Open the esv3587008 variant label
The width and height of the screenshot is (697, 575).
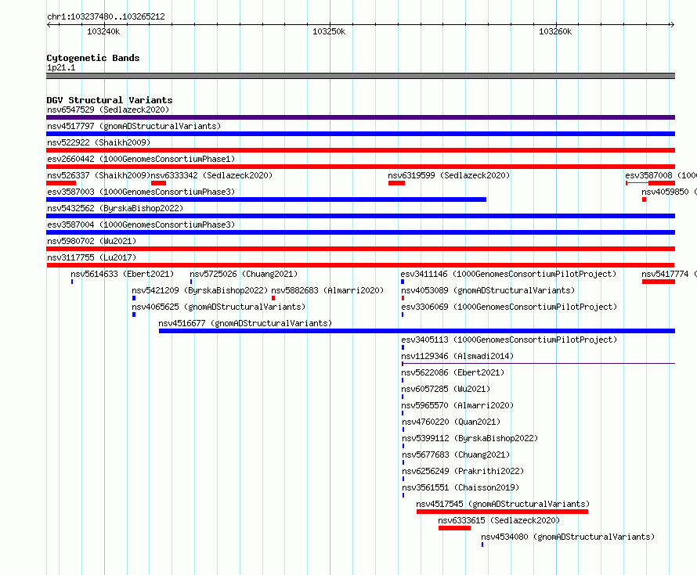[x=661, y=175]
